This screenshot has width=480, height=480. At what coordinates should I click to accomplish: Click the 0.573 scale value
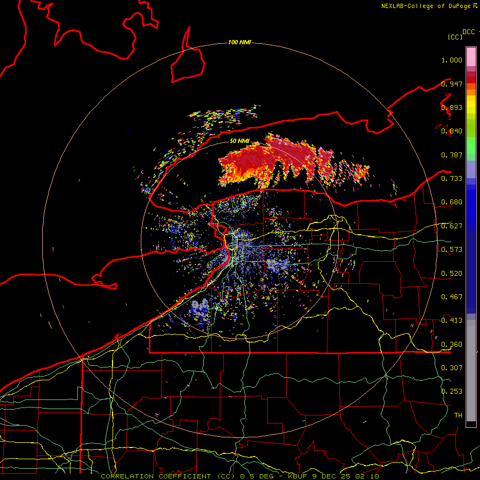[452, 250]
